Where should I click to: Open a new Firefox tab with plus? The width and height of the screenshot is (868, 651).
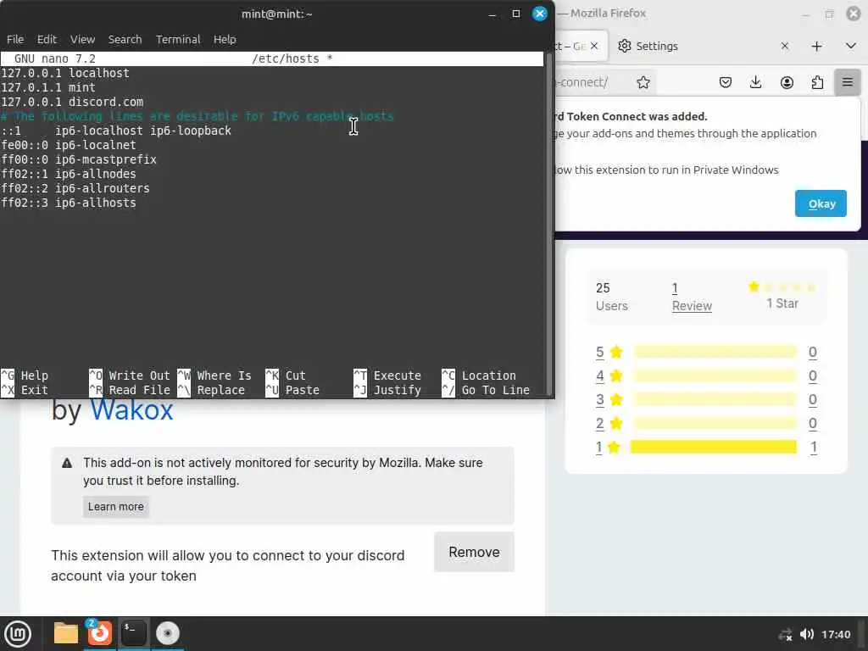[x=816, y=46]
